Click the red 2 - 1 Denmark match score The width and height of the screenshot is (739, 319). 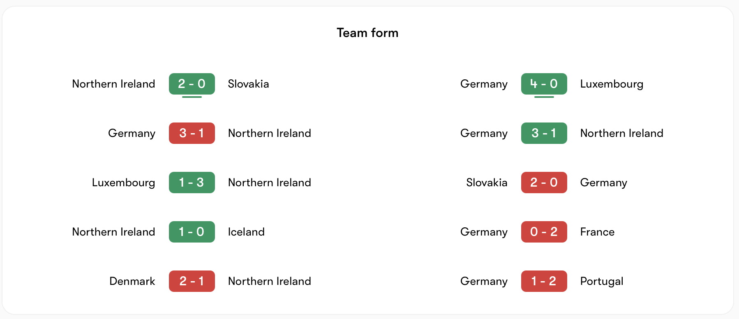192,281
